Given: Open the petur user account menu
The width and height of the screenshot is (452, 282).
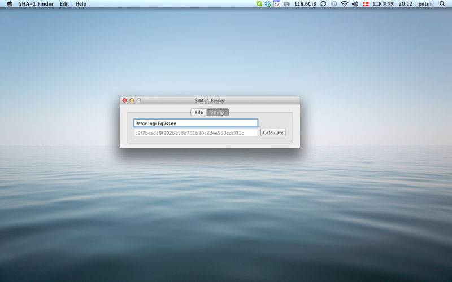Looking at the screenshot, I should [425, 4].
